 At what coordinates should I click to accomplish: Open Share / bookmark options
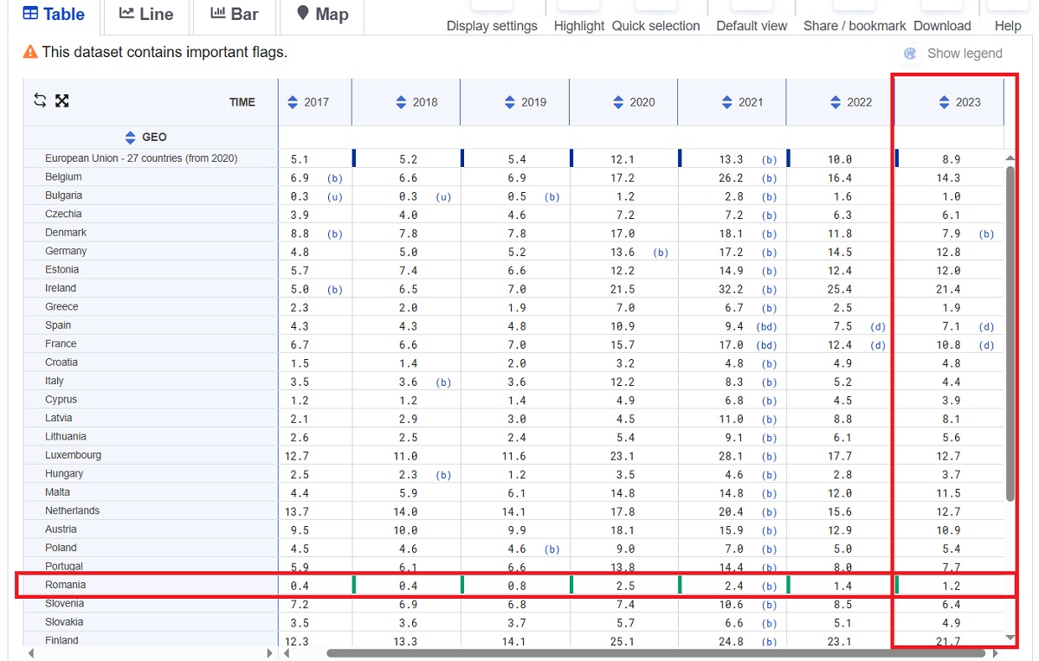coord(855,25)
